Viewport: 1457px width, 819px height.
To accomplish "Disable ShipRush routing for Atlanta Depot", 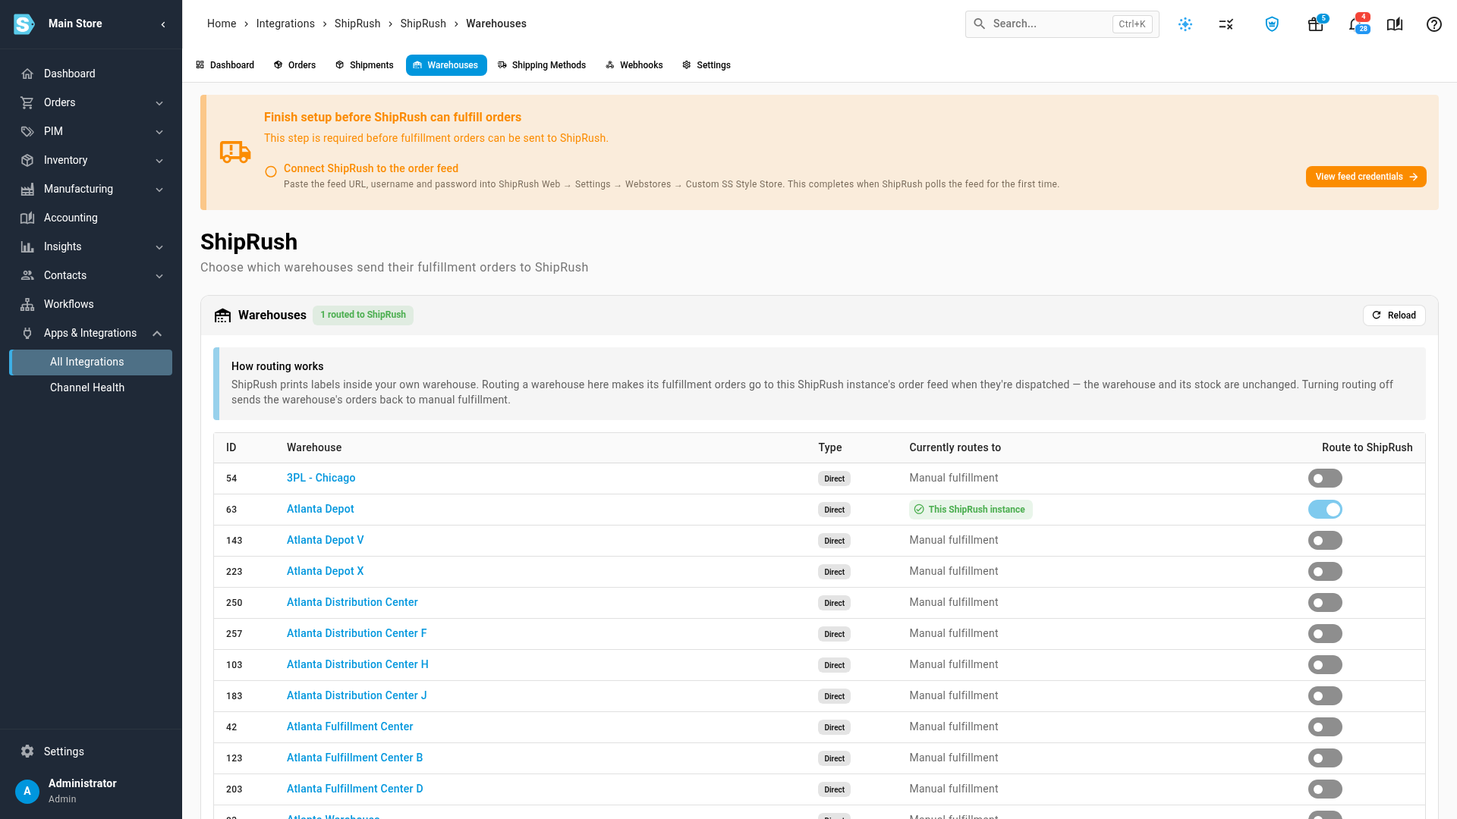I will point(1325,510).
